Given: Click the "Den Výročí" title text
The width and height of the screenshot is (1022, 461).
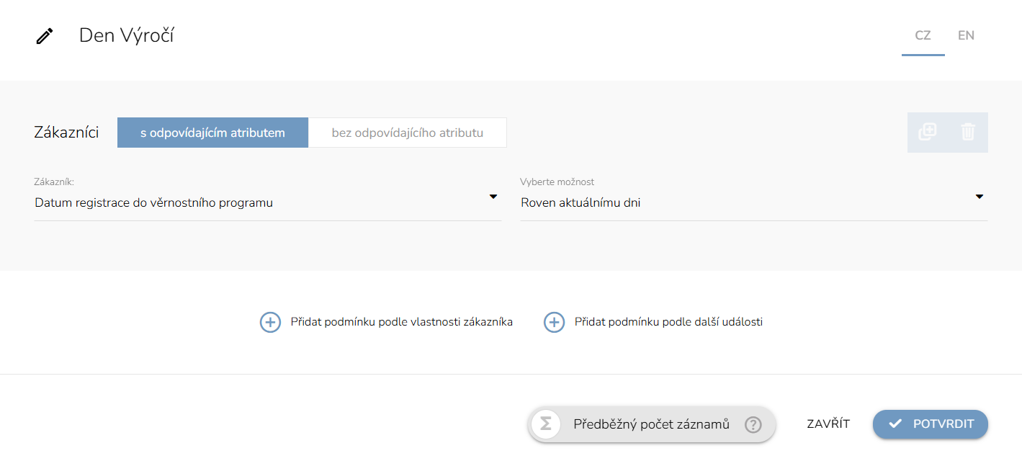Looking at the screenshot, I should (127, 35).
